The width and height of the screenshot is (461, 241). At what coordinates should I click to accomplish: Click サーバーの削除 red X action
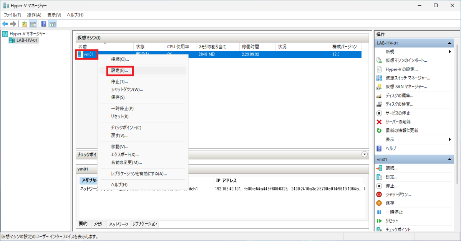click(x=398, y=122)
